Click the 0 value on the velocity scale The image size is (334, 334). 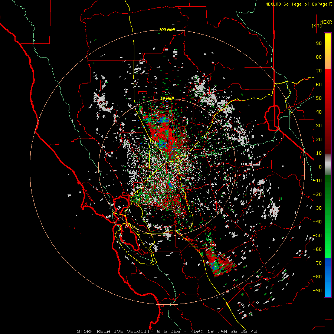[x=320, y=167]
